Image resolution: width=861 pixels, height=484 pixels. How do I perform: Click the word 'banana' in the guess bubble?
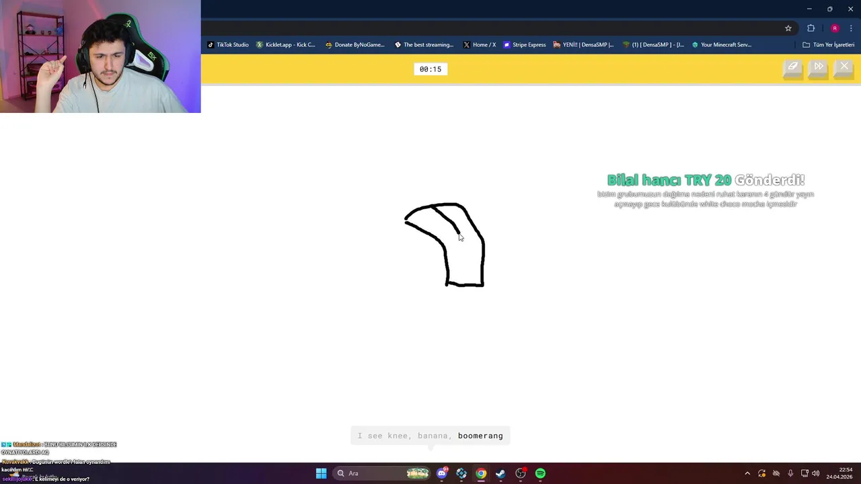tap(433, 436)
